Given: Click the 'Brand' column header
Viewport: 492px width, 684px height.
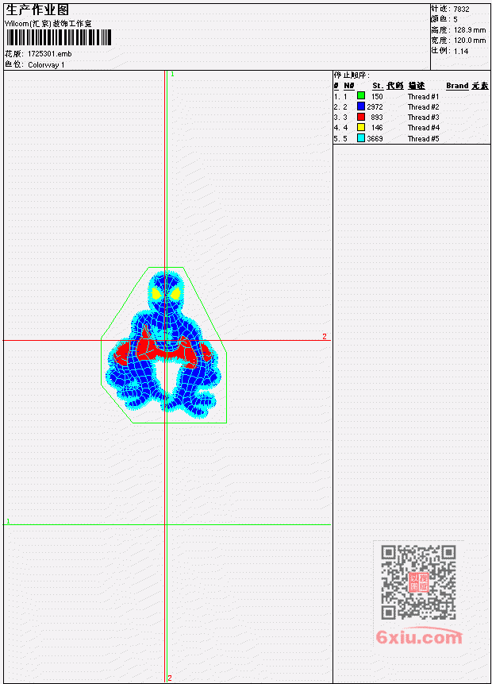Looking at the screenshot, I should pyautogui.click(x=457, y=86).
